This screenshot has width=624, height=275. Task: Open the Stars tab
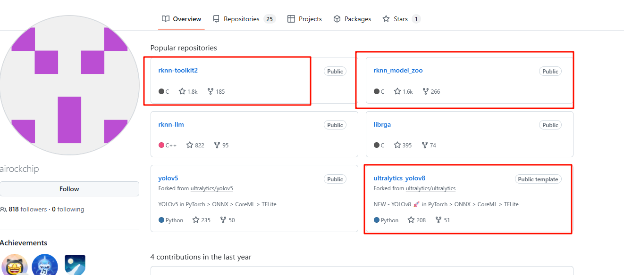(401, 19)
